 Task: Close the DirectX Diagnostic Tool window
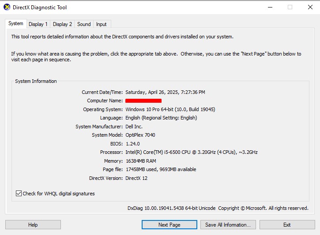click(x=310, y=7)
